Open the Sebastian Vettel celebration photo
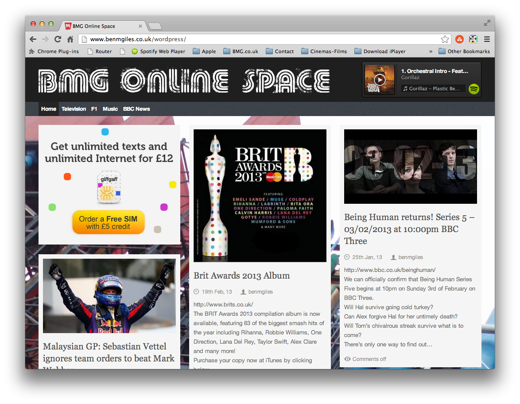Screen dimensions: 520x404 click(109, 296)
